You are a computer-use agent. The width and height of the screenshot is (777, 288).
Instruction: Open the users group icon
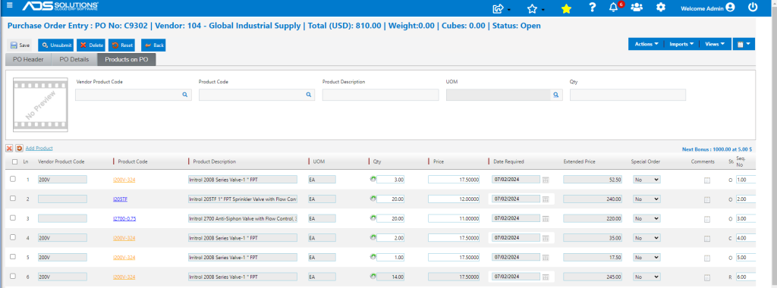[637, 8]
